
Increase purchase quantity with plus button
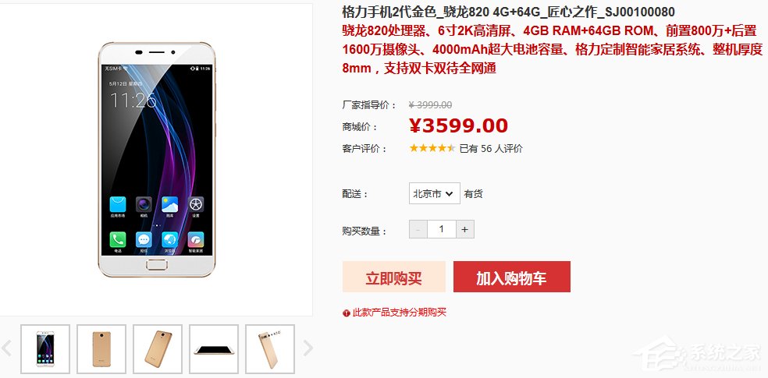465,229
